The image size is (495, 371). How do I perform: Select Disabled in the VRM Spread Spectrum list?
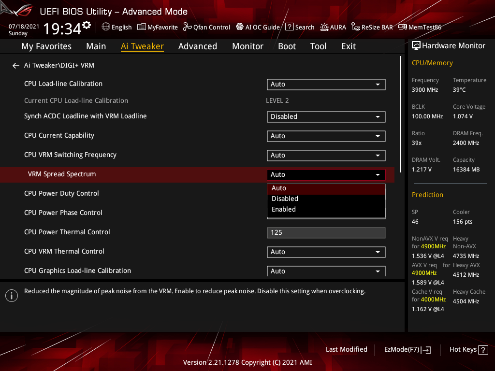(x=285, y=199)
